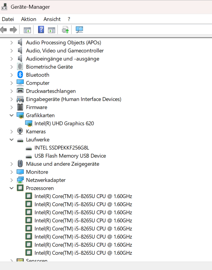Click the Computer monitor icon
The height and width of the screenshot is (270, 212).
pyautogui.click(x=20, y=83)
